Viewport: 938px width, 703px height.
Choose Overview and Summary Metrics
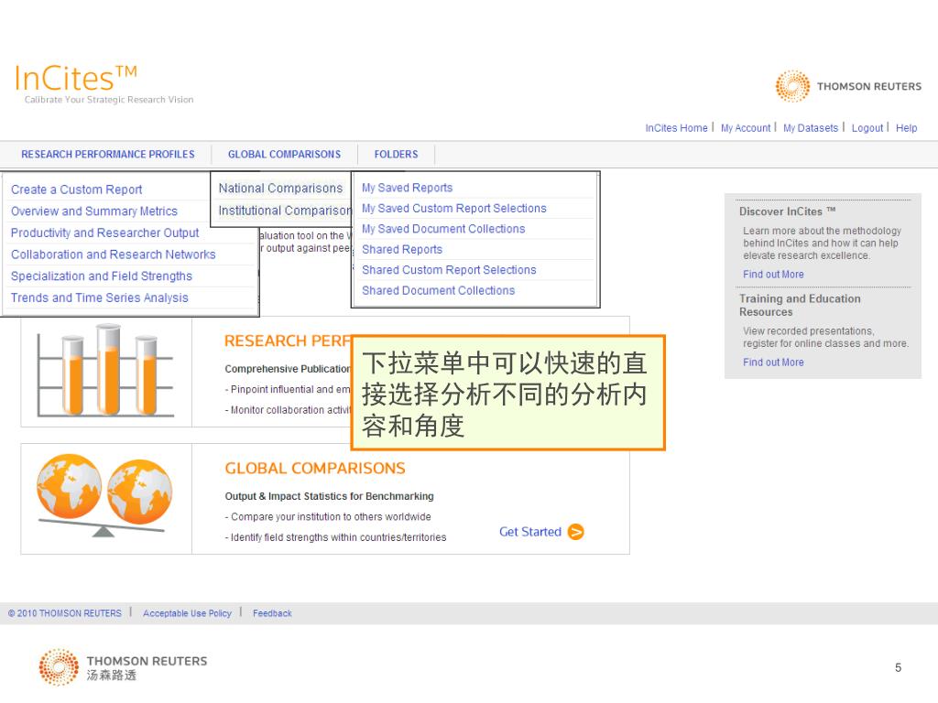click(94, 211)
